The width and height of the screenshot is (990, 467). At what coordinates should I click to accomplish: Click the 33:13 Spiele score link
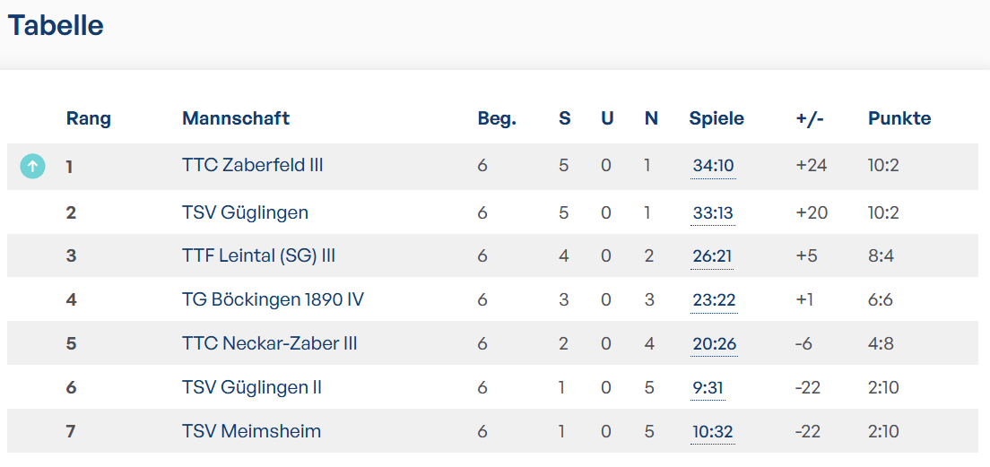[713, 213]
